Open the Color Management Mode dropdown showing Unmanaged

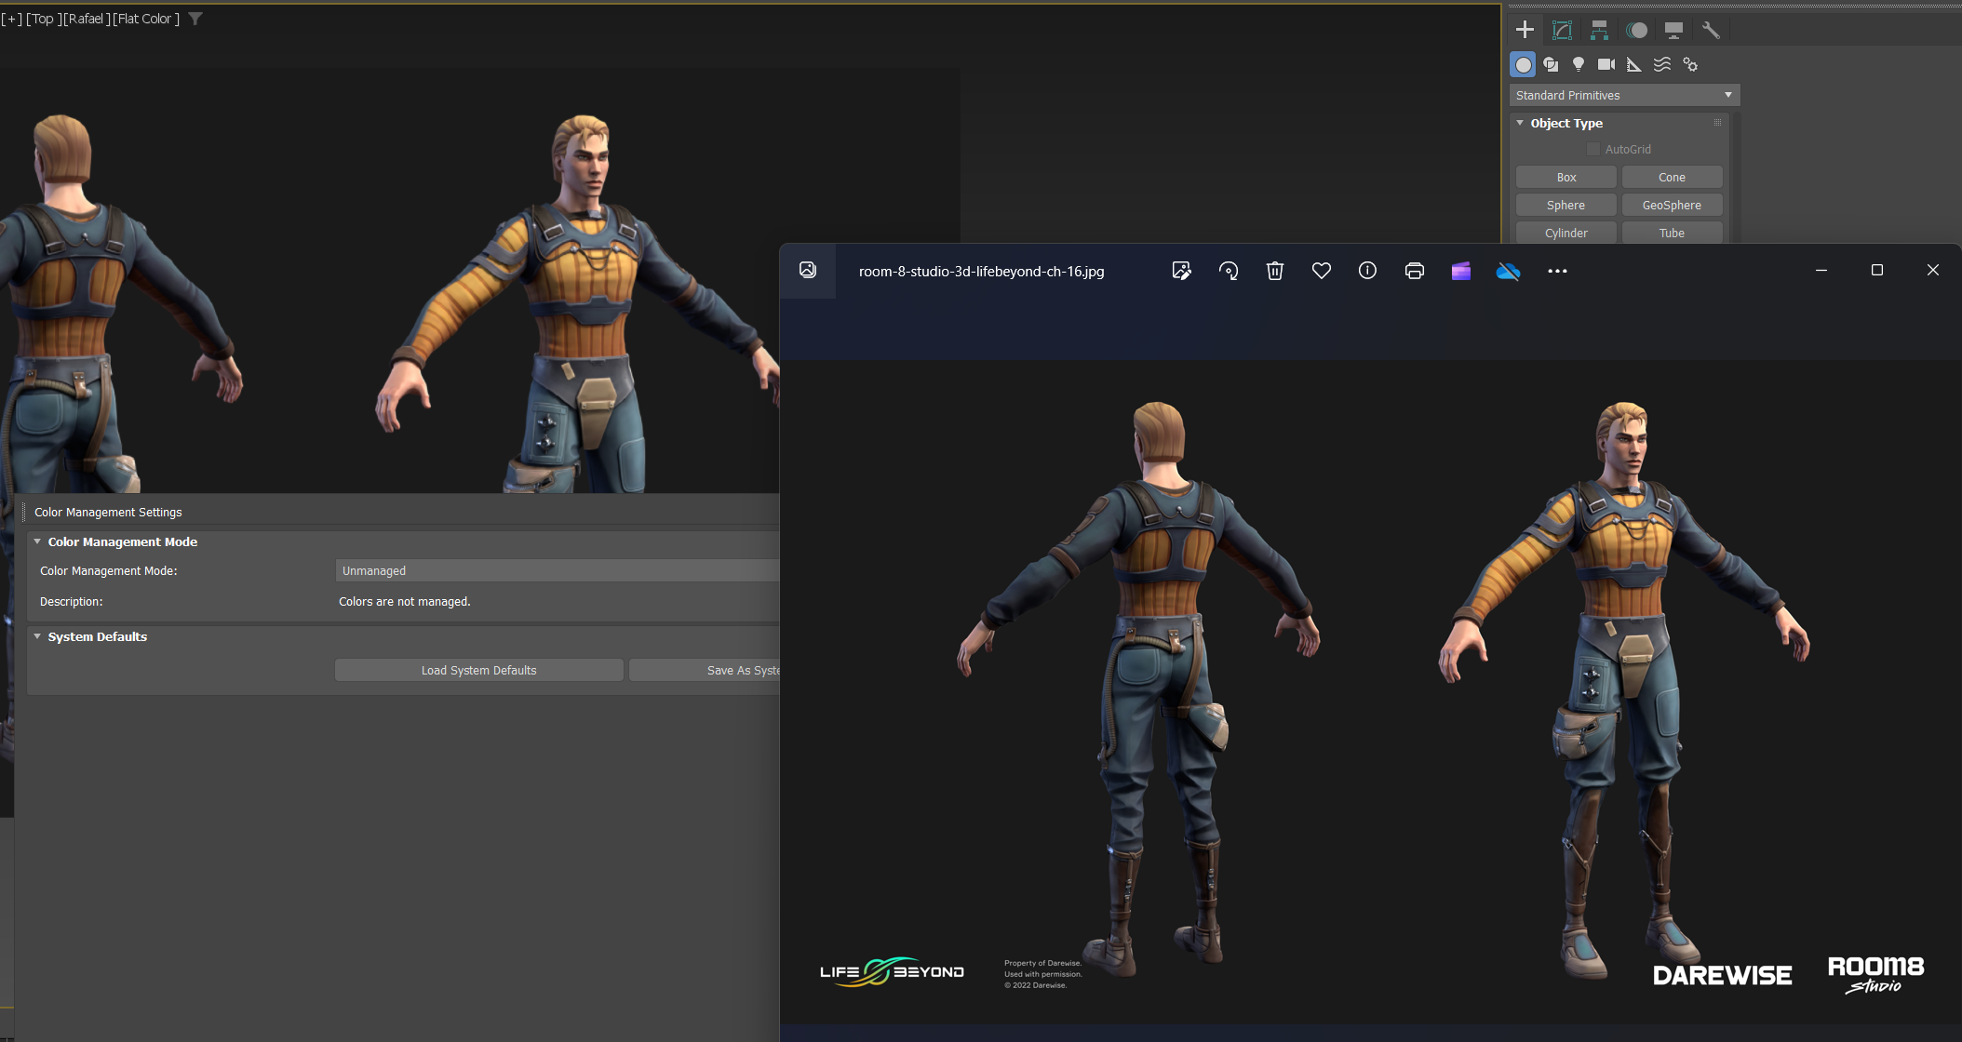coord(557,570)
